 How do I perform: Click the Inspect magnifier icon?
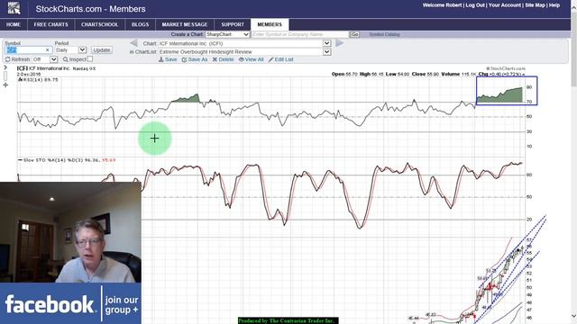[66, 59]
